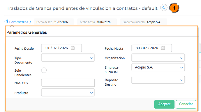Open the Fecha Hasta calendar picker
The image size is (201, 112).
click(163, 48)
